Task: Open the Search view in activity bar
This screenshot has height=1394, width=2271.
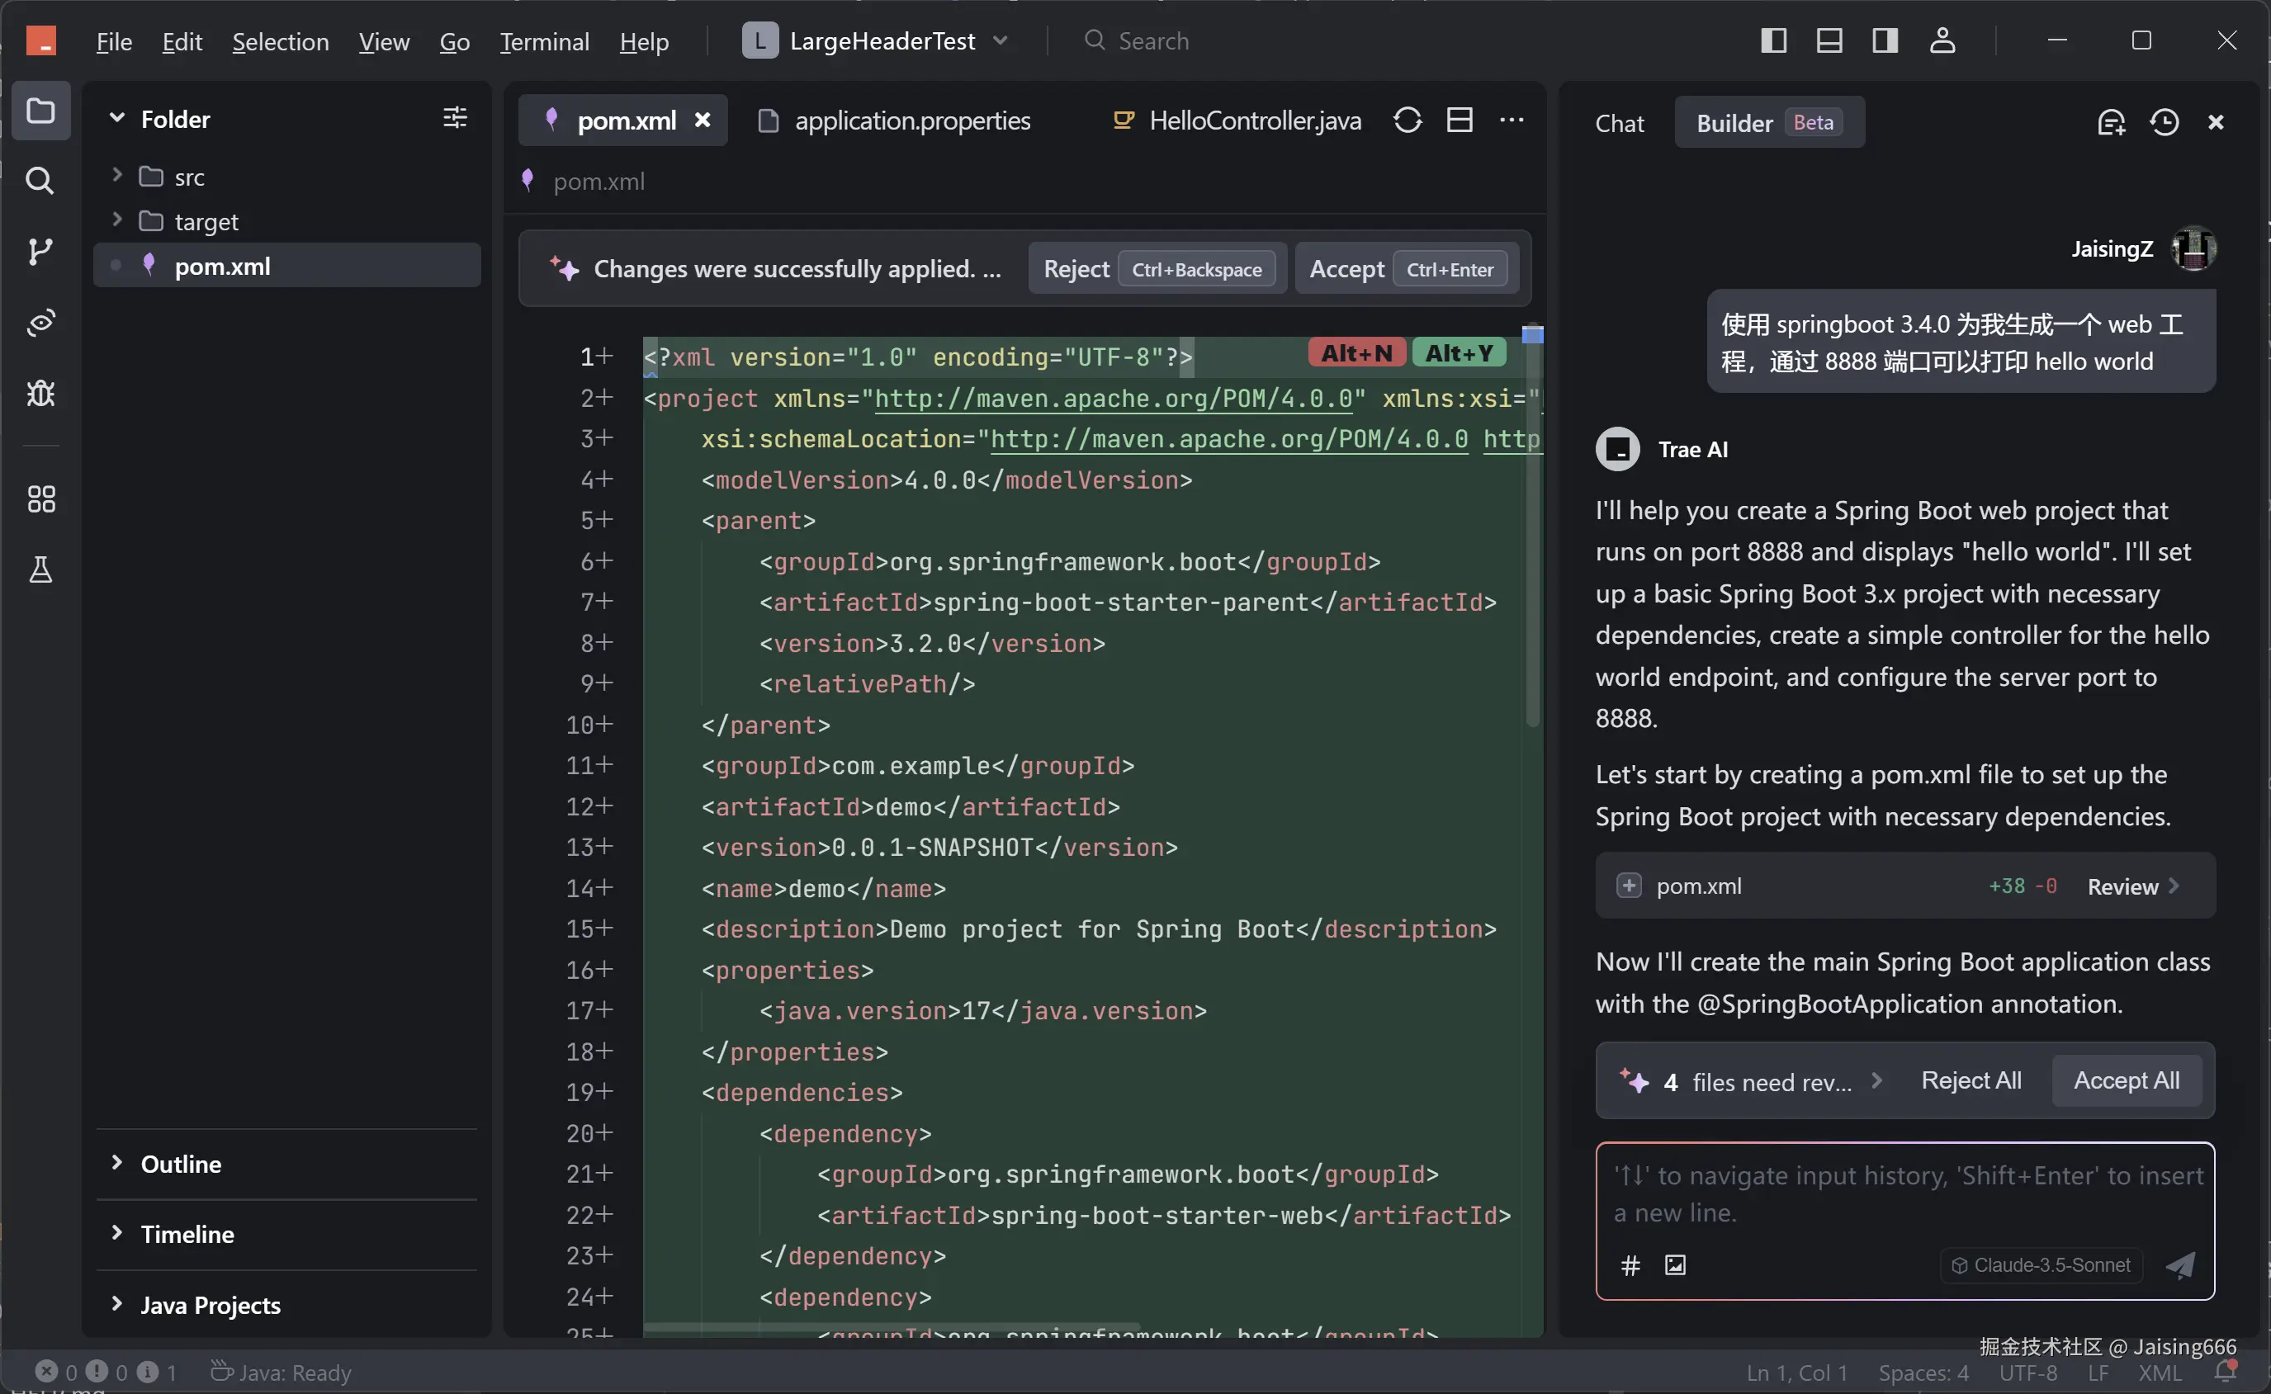Action: [40, 181]
